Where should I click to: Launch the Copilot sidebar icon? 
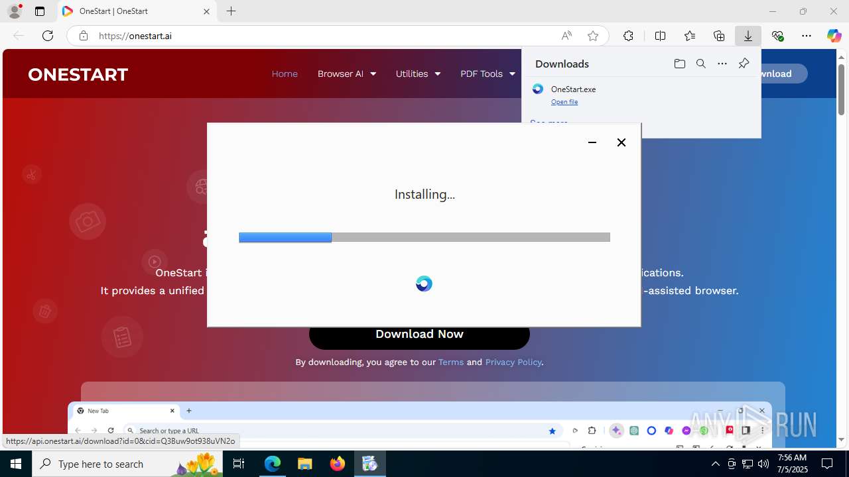click(x=834, y=36)
